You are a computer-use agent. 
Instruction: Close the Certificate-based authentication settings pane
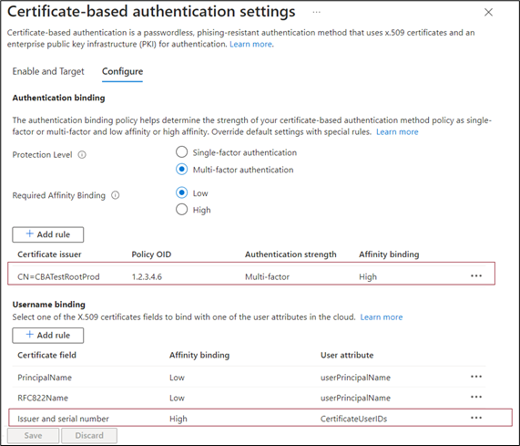click(488, 12)
